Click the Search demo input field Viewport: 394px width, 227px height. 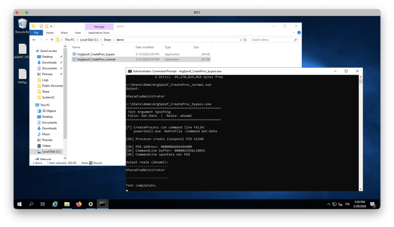[x=272, y=40]
